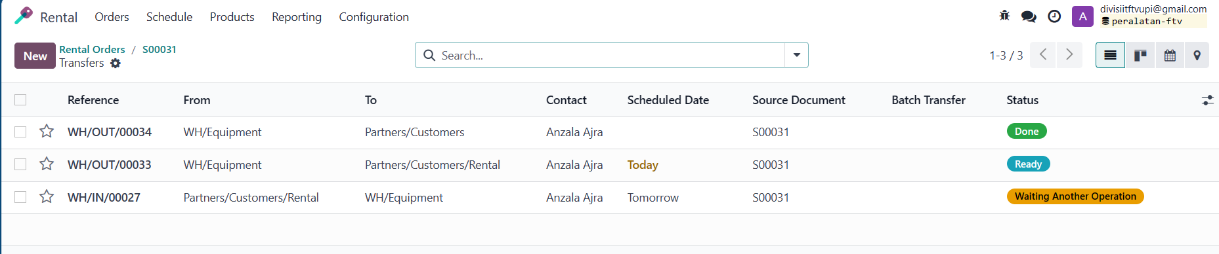Switch to kanban view
The width and height of the screenshot is (1219, 254).
pos(1140,55)
